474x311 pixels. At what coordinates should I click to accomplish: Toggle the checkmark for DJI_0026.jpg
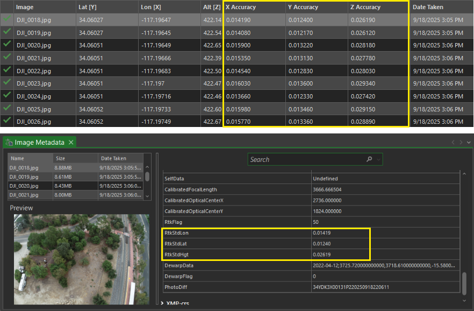6,122
